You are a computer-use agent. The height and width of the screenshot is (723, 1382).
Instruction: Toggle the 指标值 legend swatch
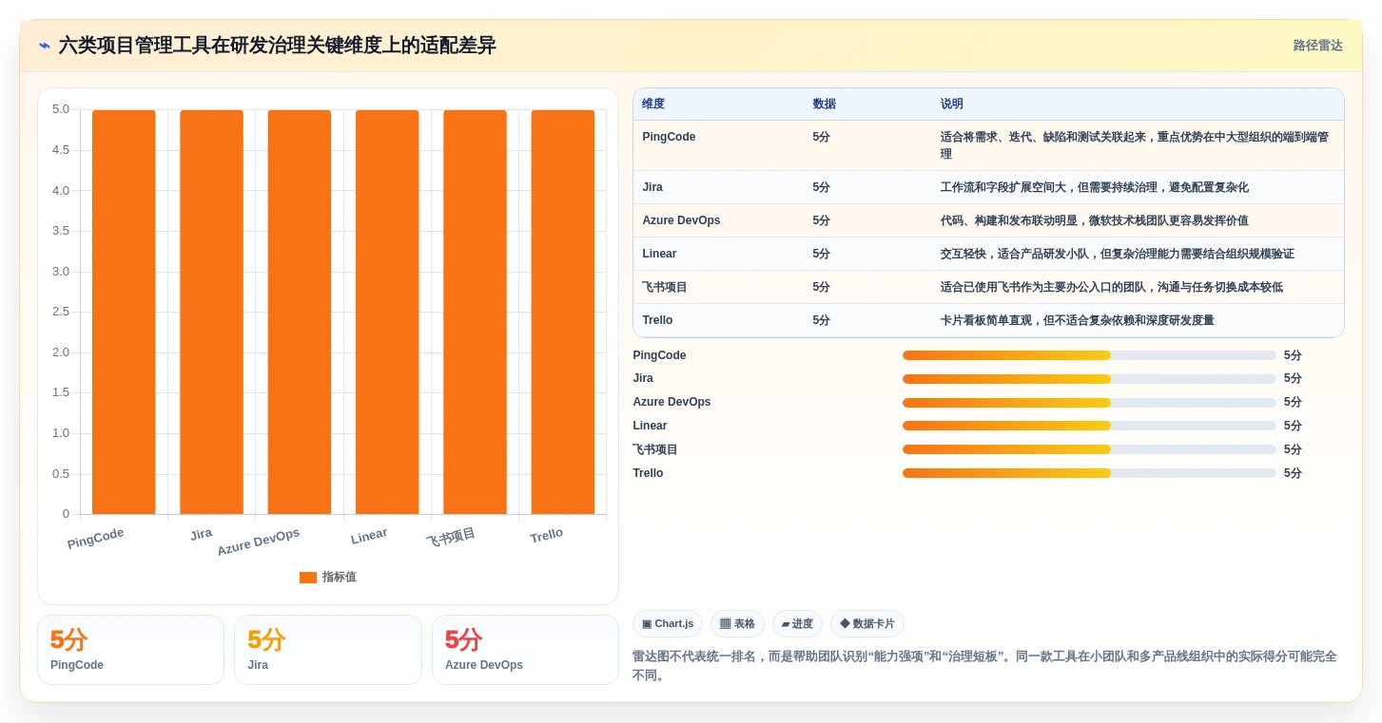pos(307,577)
